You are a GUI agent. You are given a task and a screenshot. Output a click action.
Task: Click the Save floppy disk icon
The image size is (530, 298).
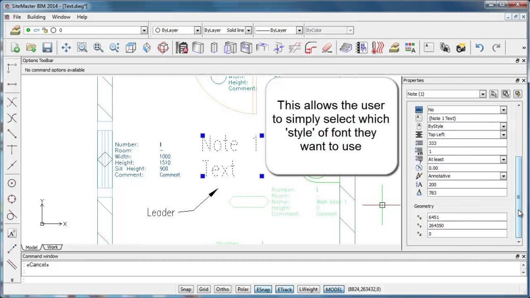[x=47, y=48]
